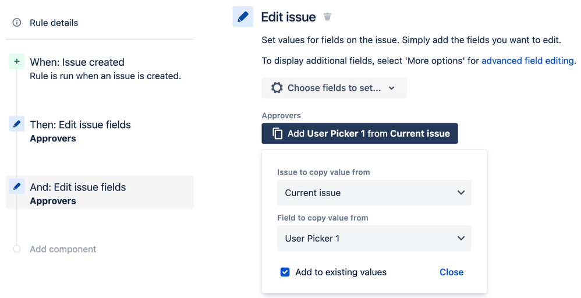The image size is (581, 298).
Task: Expand the User Picker 1 dropdown
Action: [x=374, y=238]
